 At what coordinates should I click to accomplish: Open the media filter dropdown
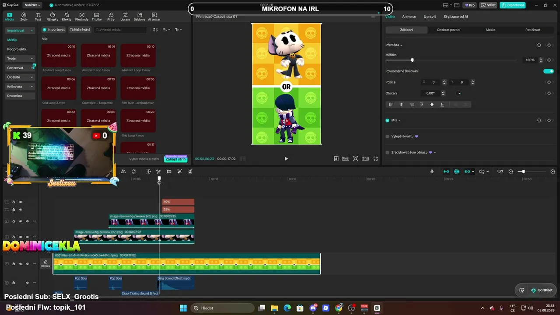tap(178, 30)
